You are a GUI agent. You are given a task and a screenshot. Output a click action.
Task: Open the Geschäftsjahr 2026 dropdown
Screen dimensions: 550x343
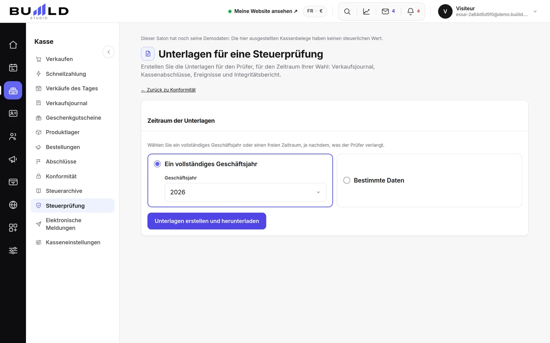click(246, 192)
